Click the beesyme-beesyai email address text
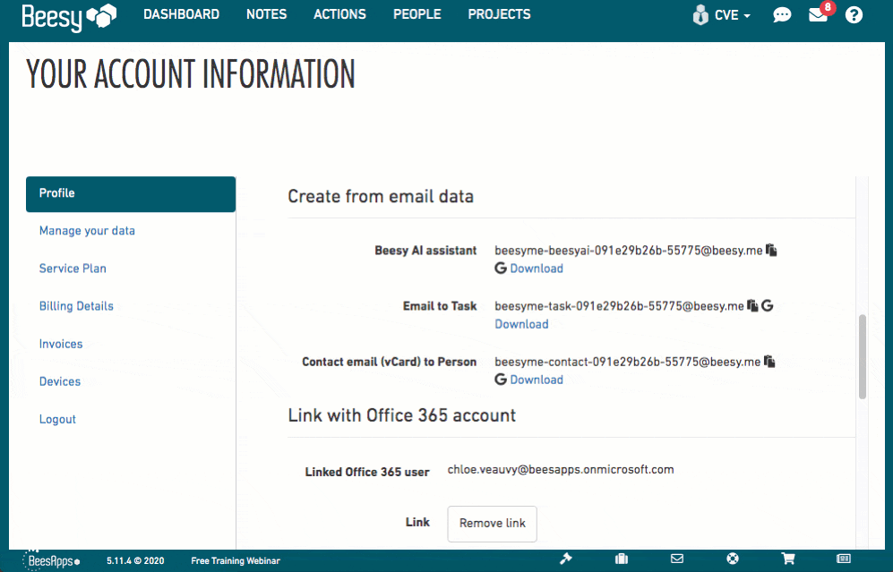Image resolution: width=893 pixels, height=572 pixels. point(628,251)
